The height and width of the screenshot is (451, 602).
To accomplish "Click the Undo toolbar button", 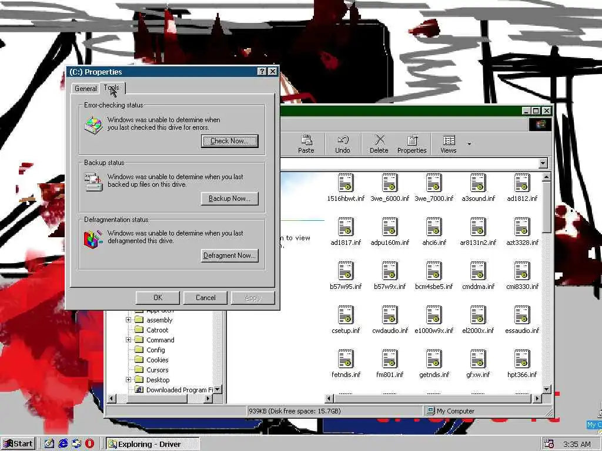I will tap(343, 144).
